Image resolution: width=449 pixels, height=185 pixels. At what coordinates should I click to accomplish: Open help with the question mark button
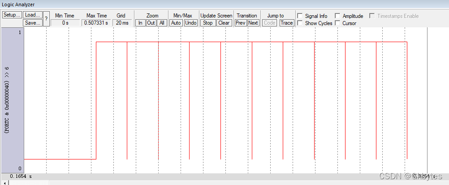[47, 19]
